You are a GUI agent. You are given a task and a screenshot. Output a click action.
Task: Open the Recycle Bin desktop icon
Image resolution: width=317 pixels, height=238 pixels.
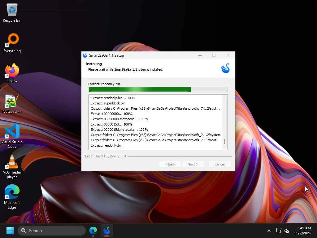12,12
